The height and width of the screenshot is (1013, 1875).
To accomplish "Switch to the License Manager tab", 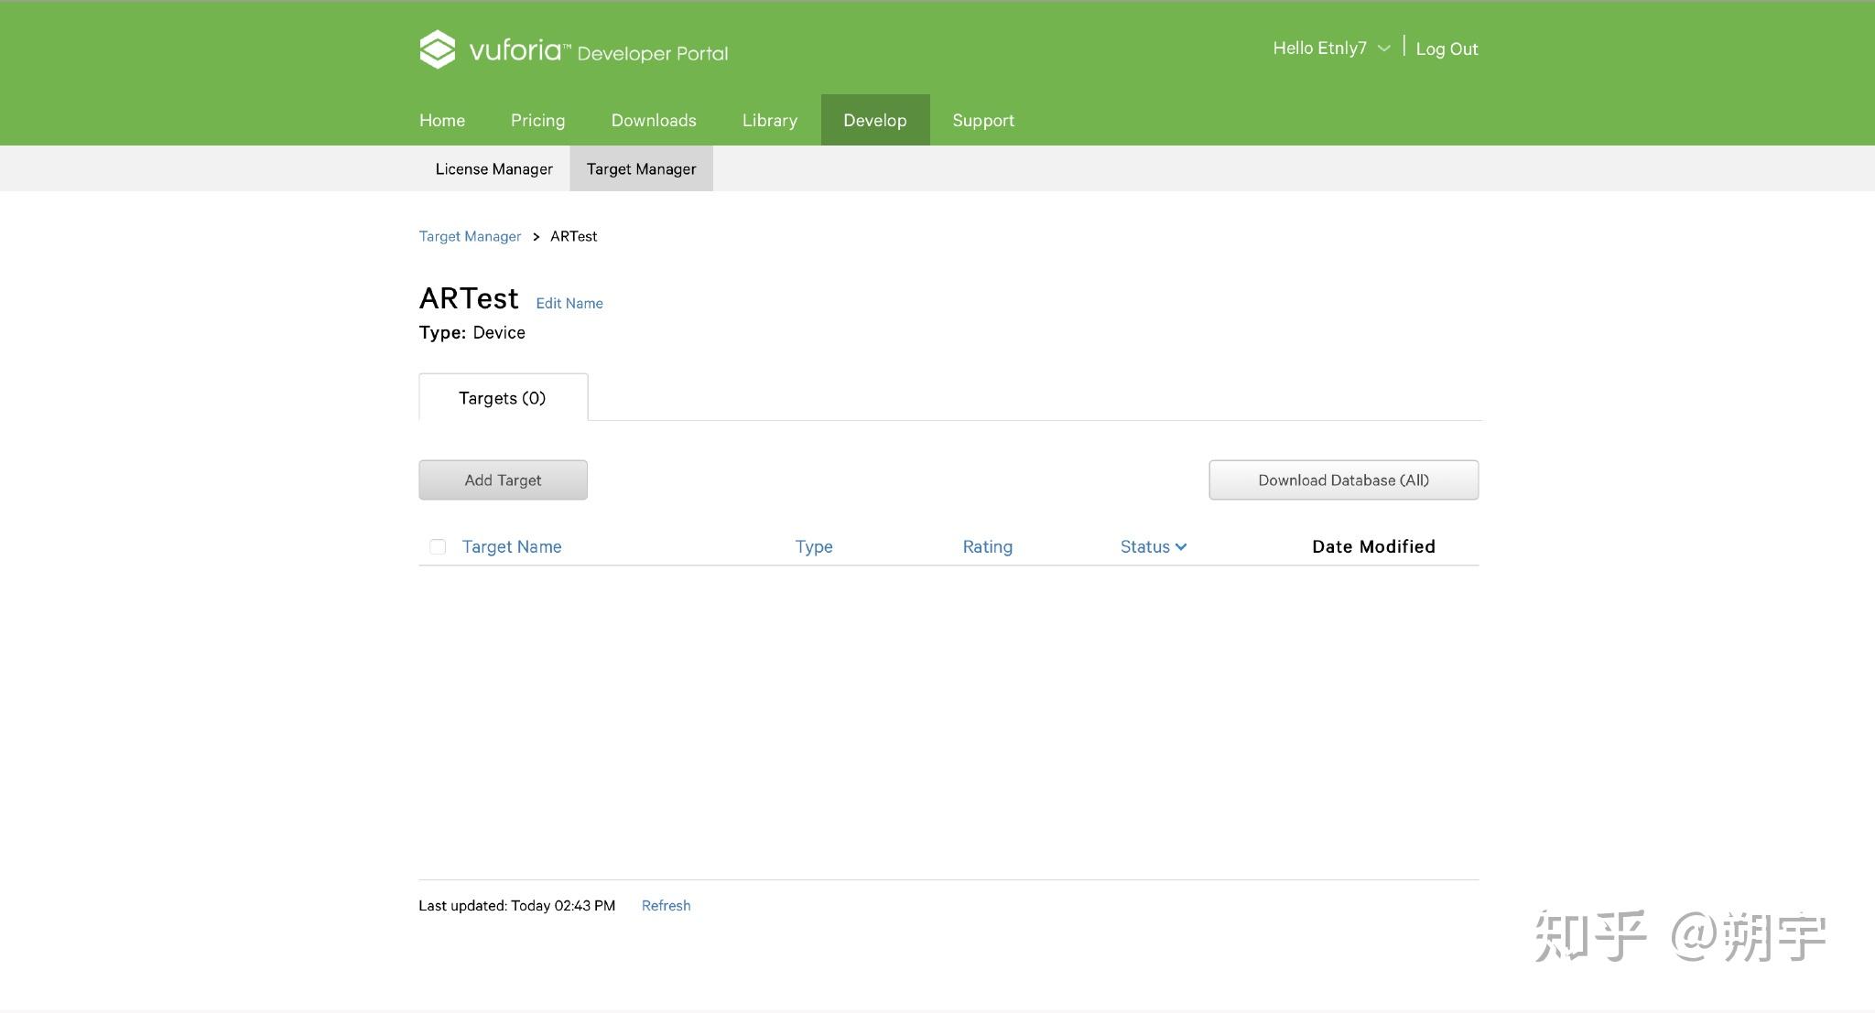I will [493, 169].
